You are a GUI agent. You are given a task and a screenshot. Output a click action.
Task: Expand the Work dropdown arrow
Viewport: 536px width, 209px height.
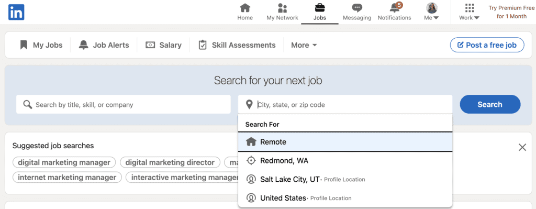click(x=476, y=18)
